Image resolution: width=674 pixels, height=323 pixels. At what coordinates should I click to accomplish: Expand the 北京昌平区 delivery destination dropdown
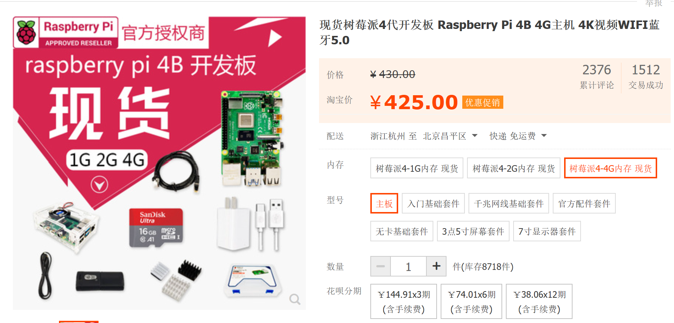[450, 136]
